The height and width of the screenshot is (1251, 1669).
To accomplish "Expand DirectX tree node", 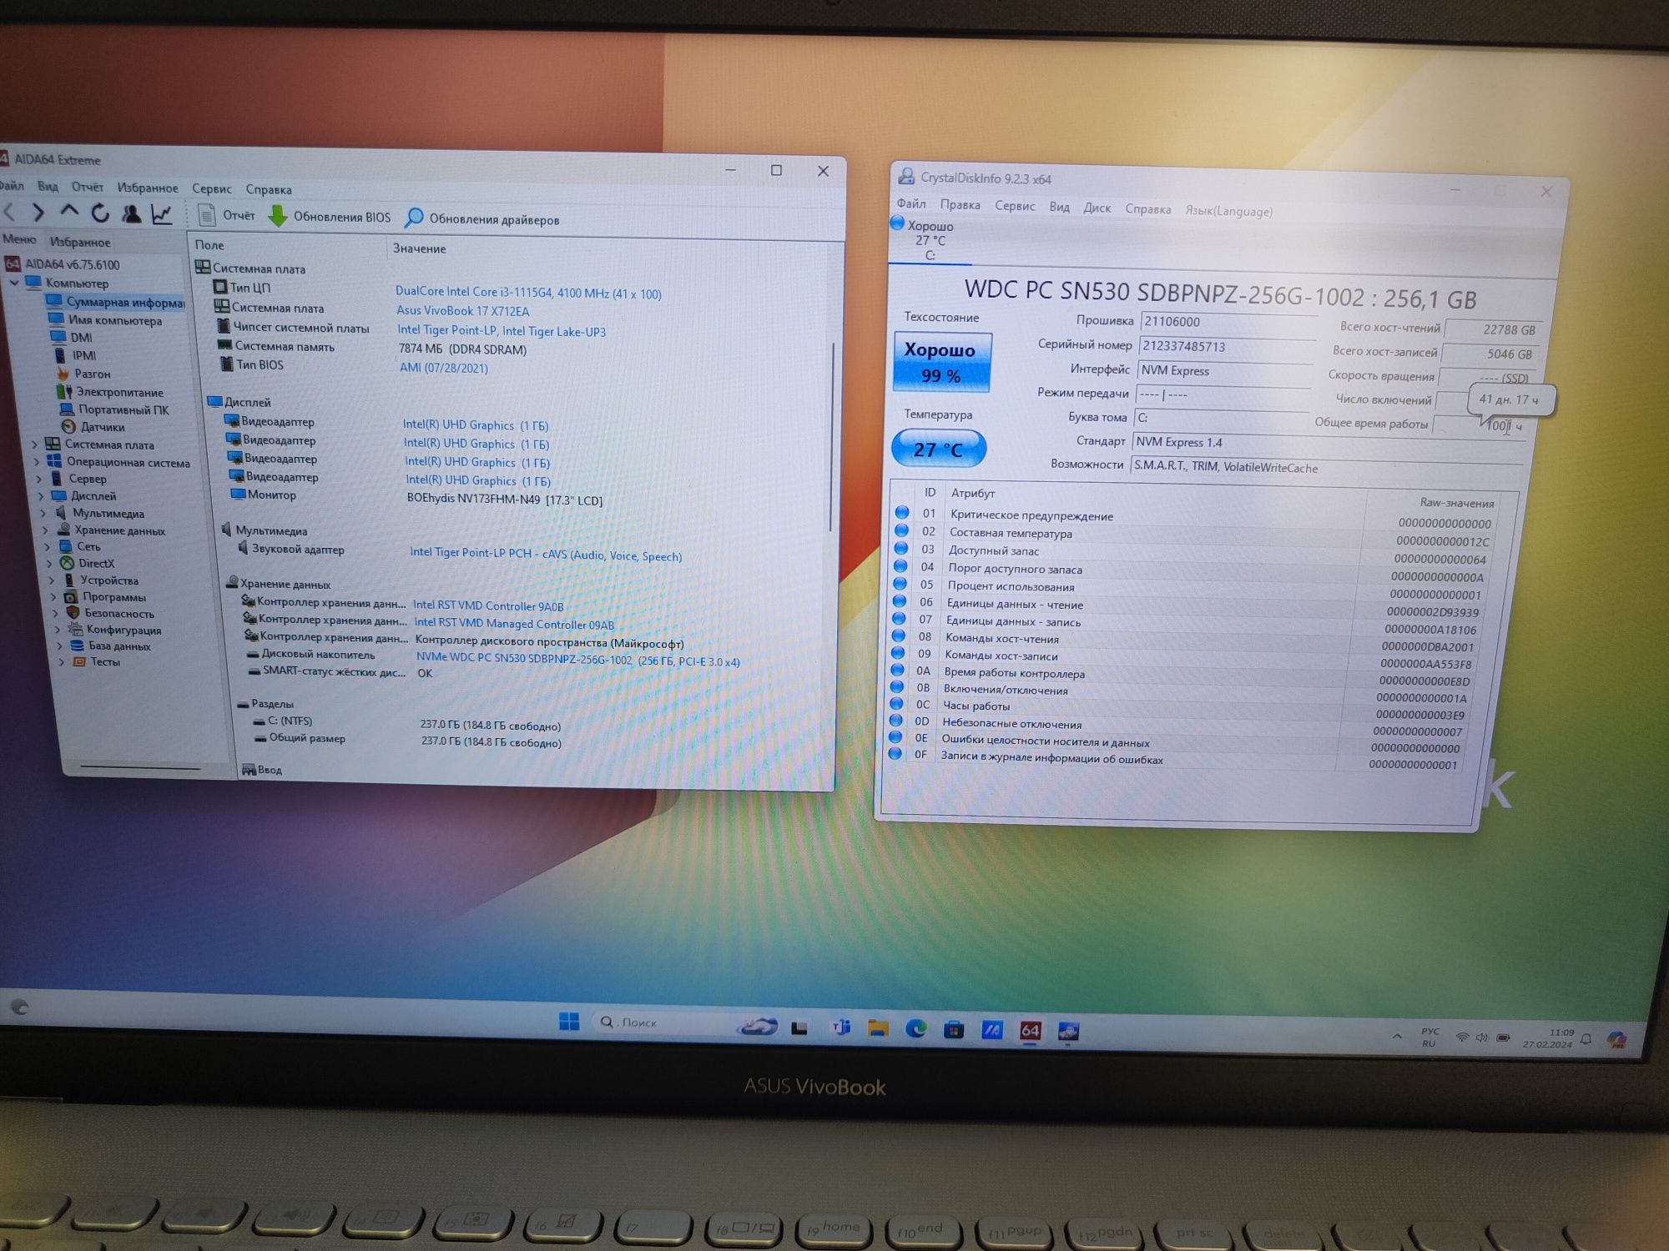I will [x=49, y=564].
